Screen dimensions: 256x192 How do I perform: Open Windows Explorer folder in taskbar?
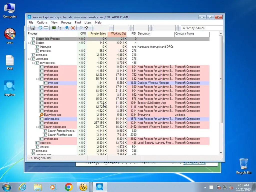point(38,187)
